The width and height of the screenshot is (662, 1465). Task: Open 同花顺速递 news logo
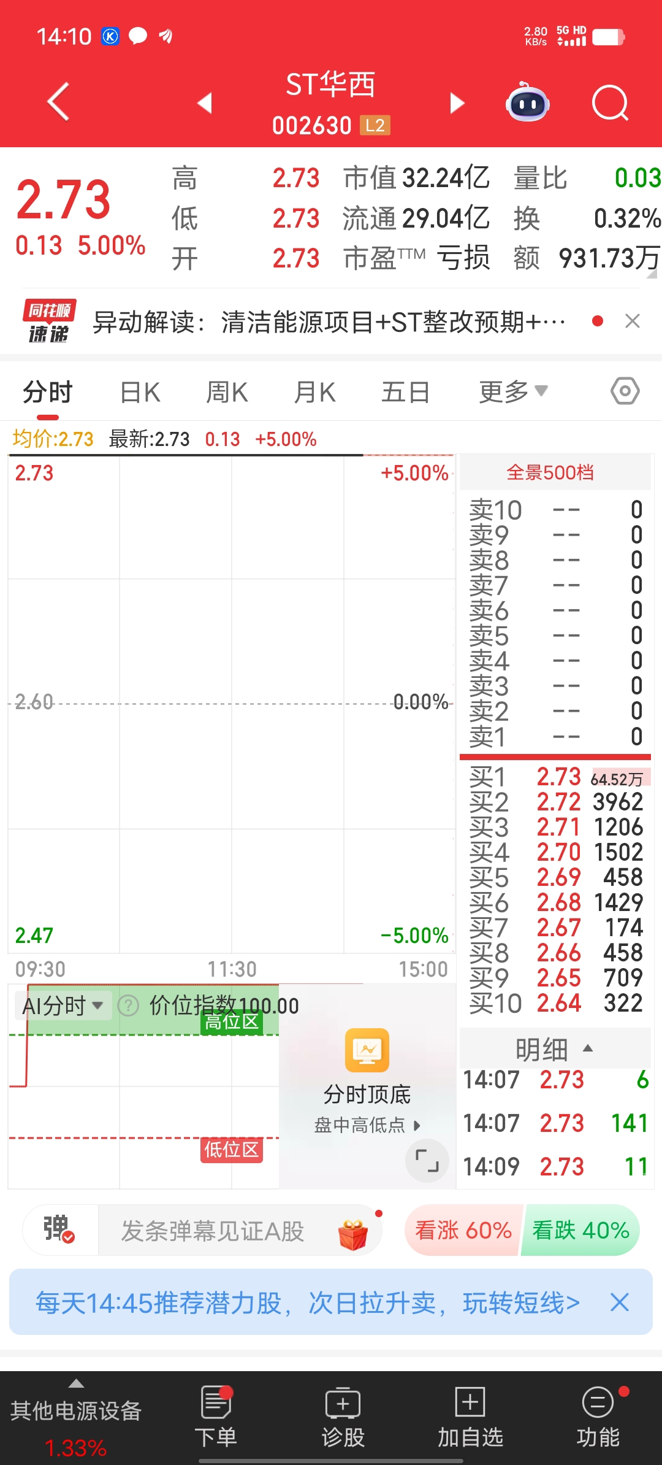pos(49,321)
